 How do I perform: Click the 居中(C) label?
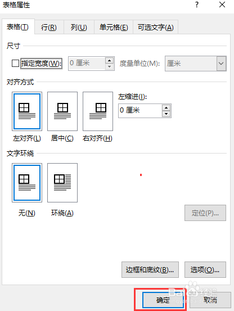coord(62,138)
